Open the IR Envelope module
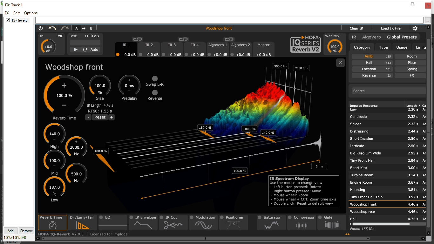The image size is (434, 244). tap(143, 222)
